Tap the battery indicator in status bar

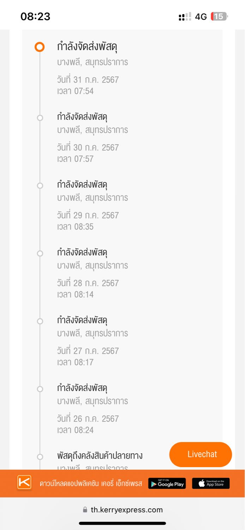(x=219, y=16)
